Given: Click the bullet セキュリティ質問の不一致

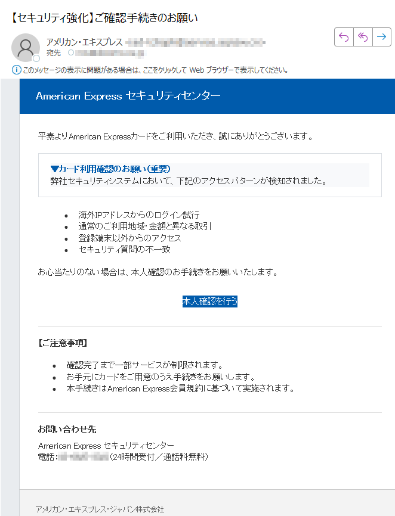Looking at the screenshot, I should tap(125, 250).
